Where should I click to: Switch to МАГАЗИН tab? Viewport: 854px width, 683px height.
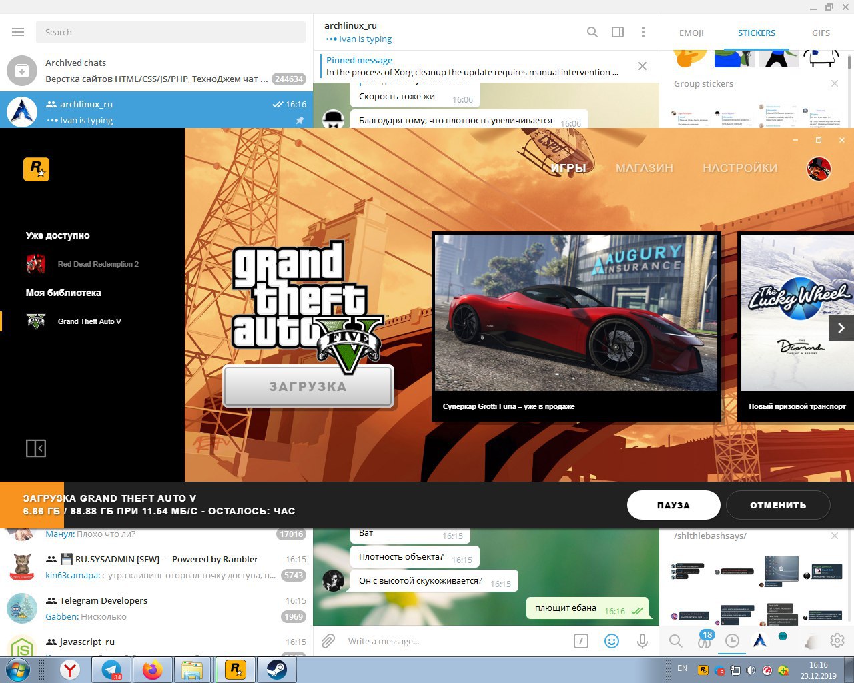tap(644, 168)
